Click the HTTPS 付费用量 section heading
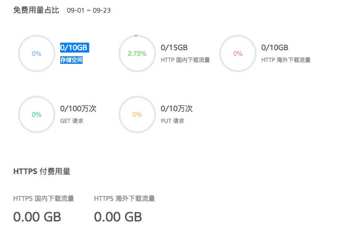 pyautogui.click(x=42, y=172)
